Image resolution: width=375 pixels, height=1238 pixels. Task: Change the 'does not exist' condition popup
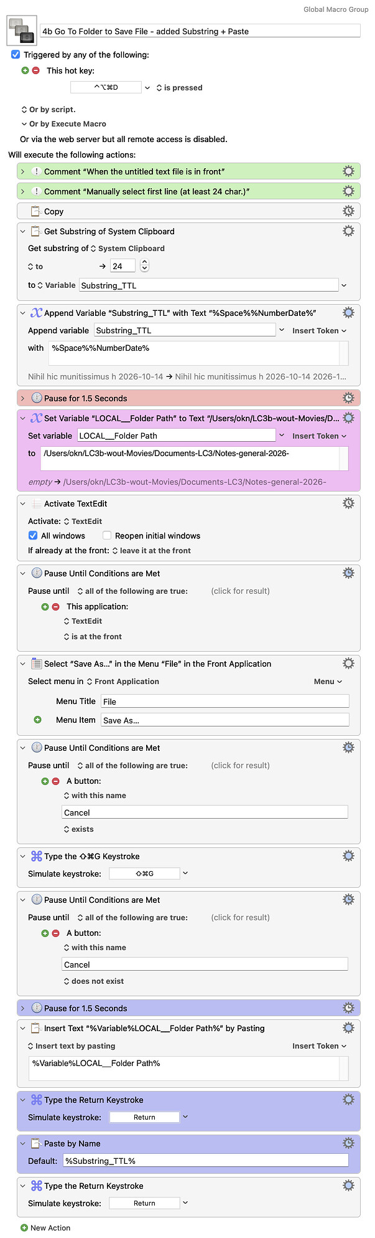pos(93,981)
